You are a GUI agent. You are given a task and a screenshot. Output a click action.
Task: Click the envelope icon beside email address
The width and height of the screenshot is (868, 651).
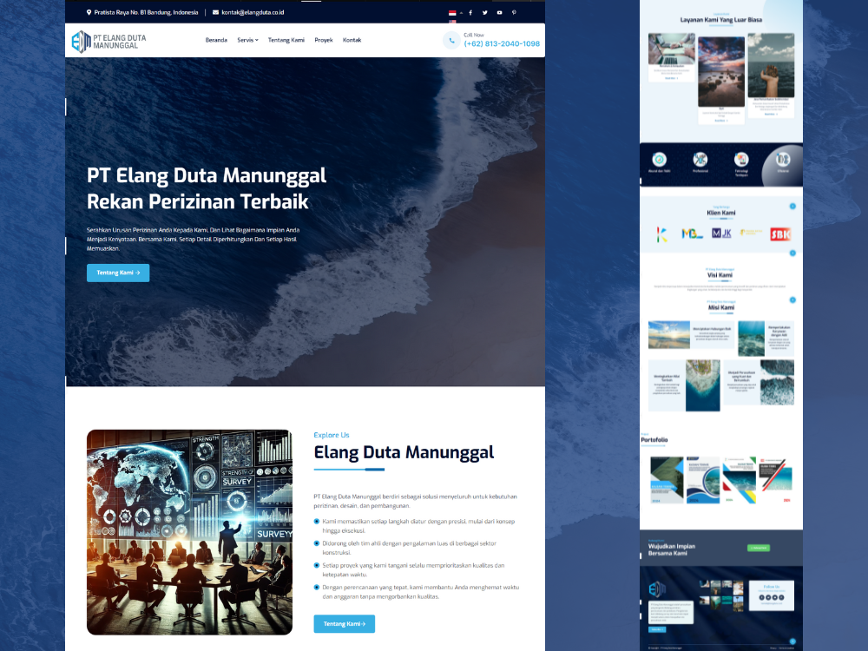pos(216,13)
